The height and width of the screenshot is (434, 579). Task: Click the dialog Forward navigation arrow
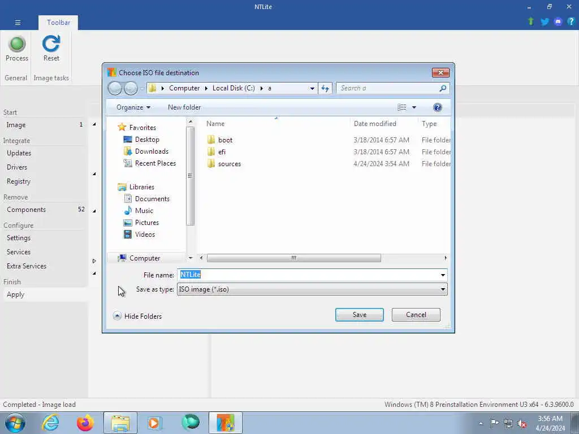click(131, 88)
